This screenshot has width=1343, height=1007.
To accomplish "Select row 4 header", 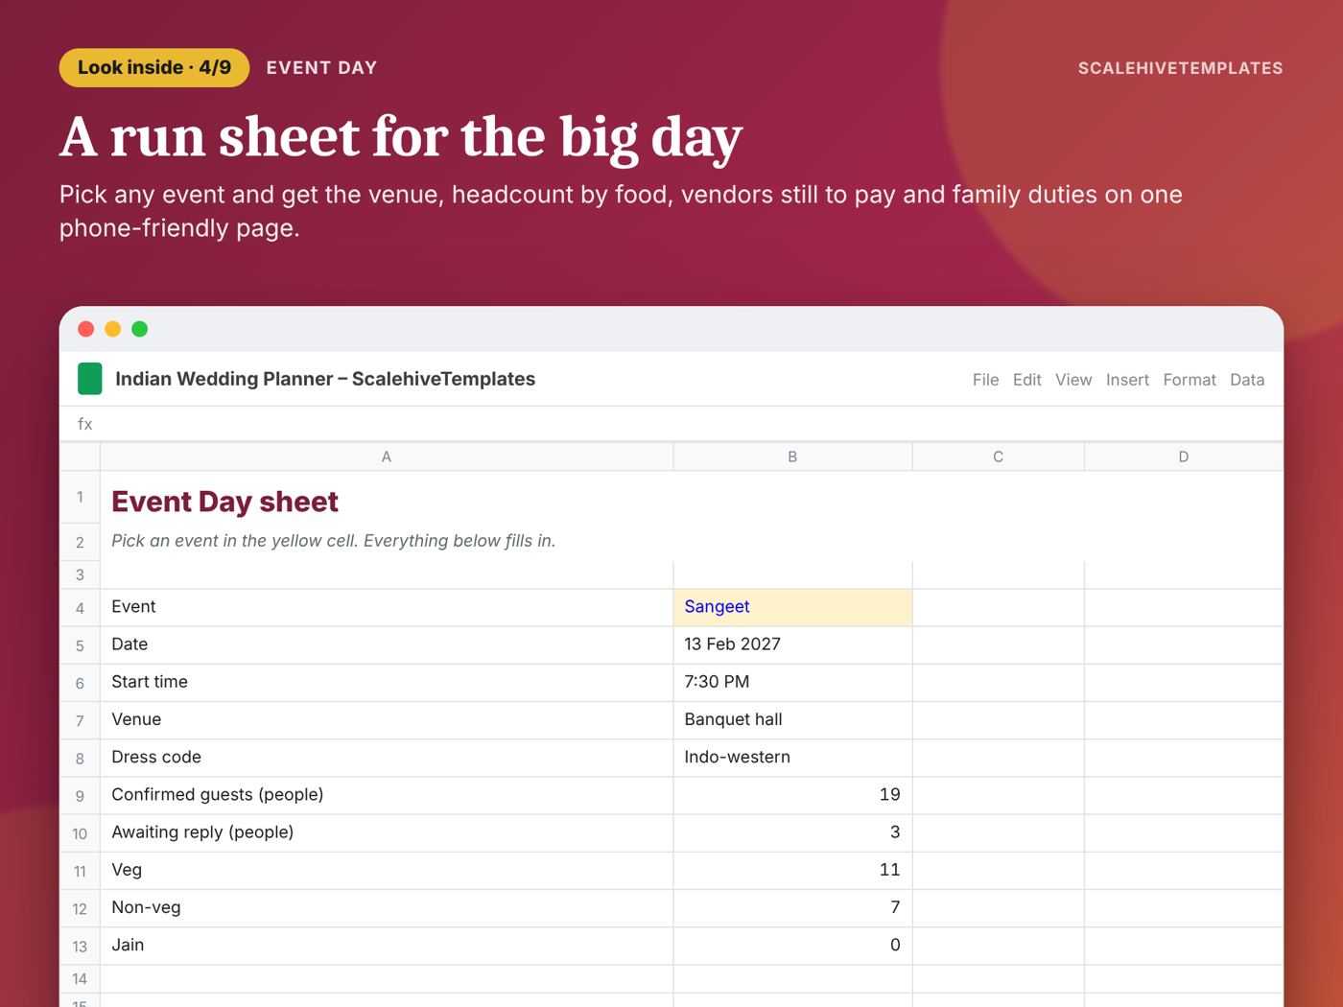I will click(x=80, y=608).
